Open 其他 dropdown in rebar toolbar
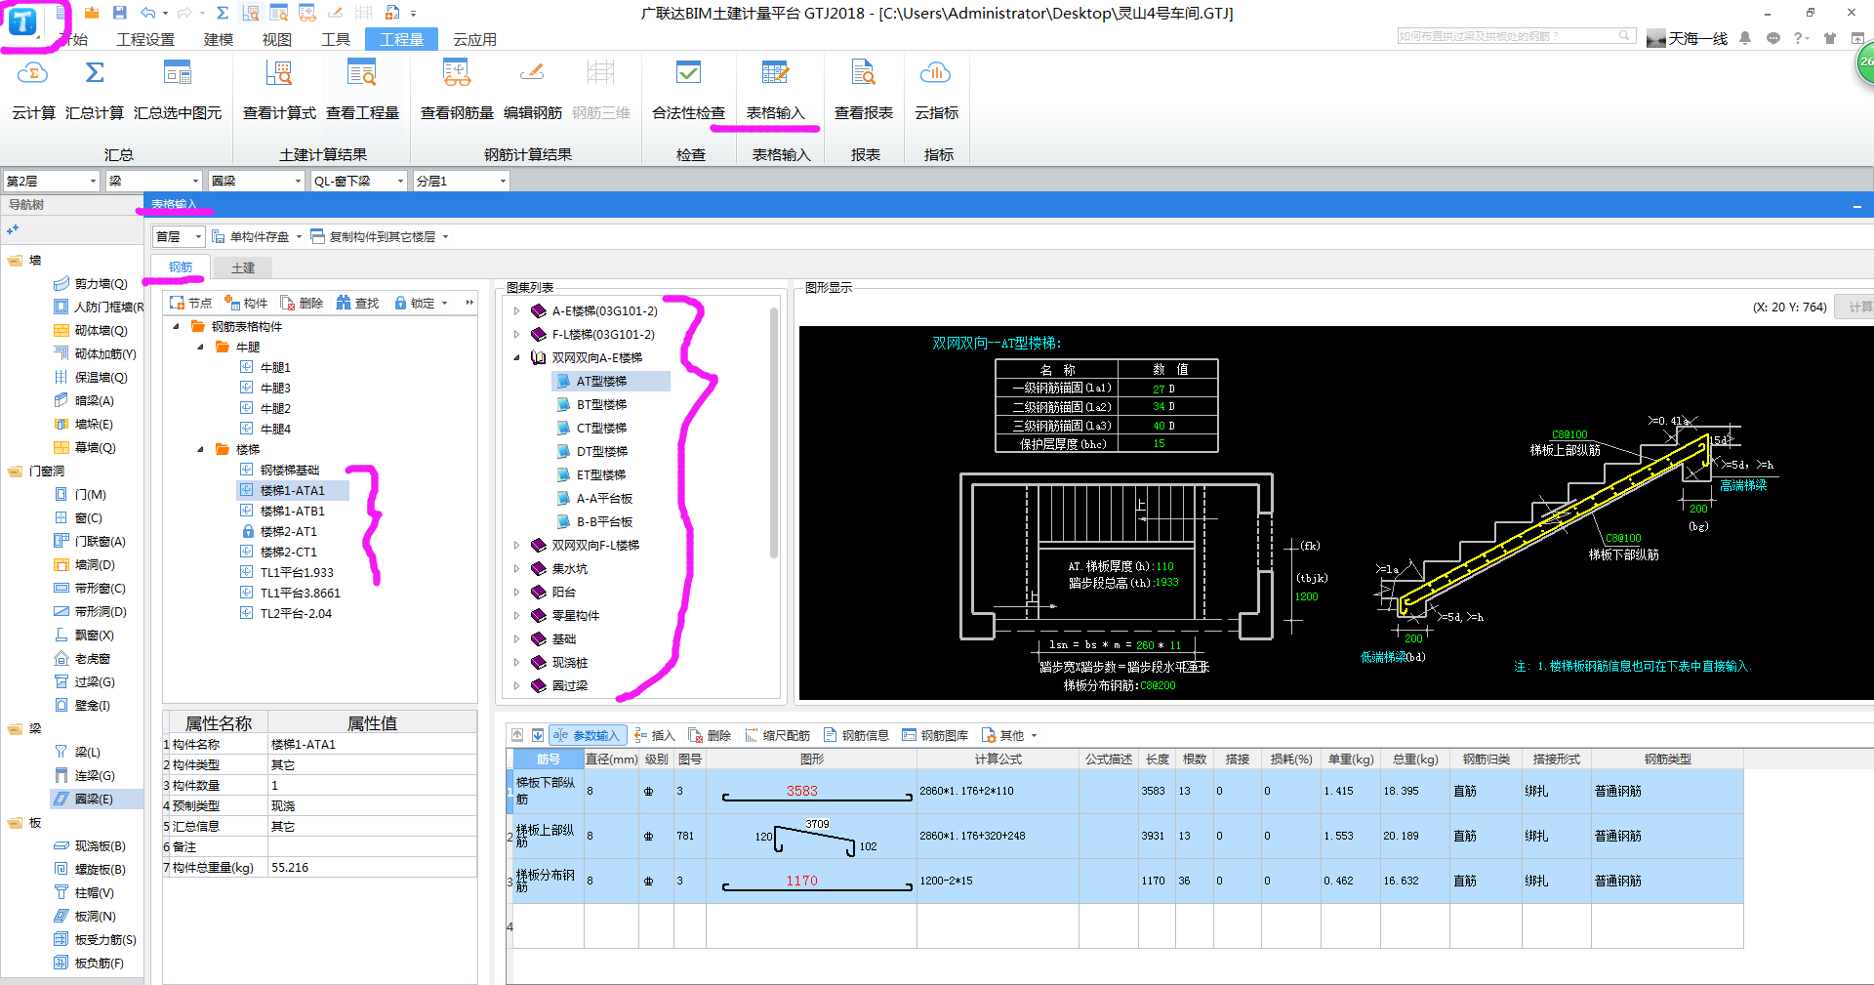 tap(1009, 735)
